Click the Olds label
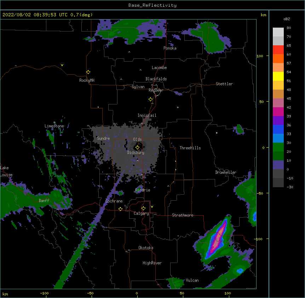 click(x=137, y=139)
